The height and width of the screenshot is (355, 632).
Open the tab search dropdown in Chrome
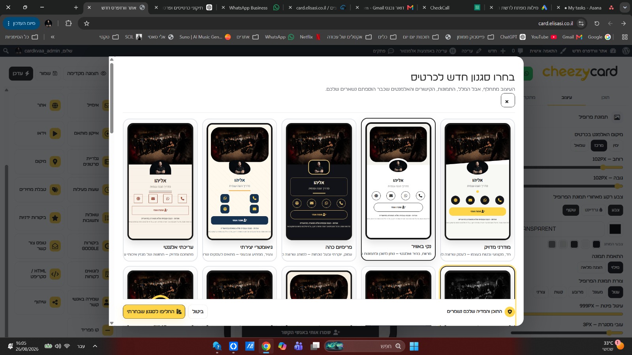click(625, 7)
